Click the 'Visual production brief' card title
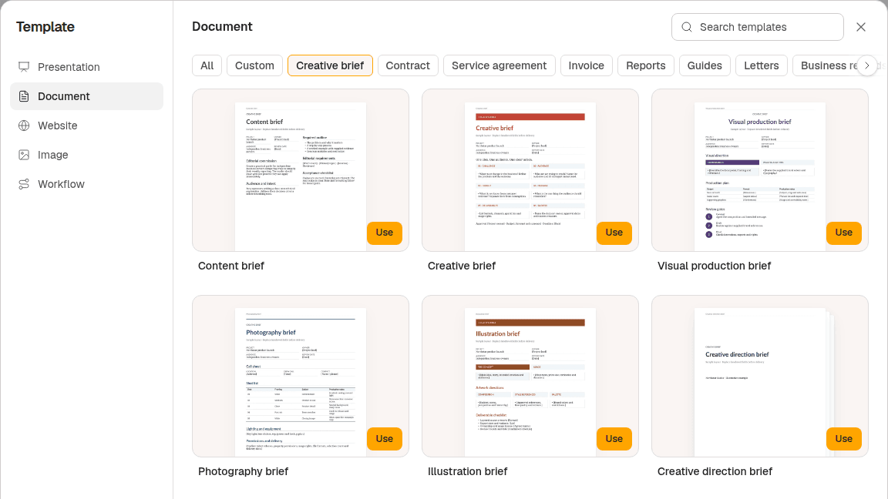The width and height of the screenshot is (888, 499). (x=714, y=266)
